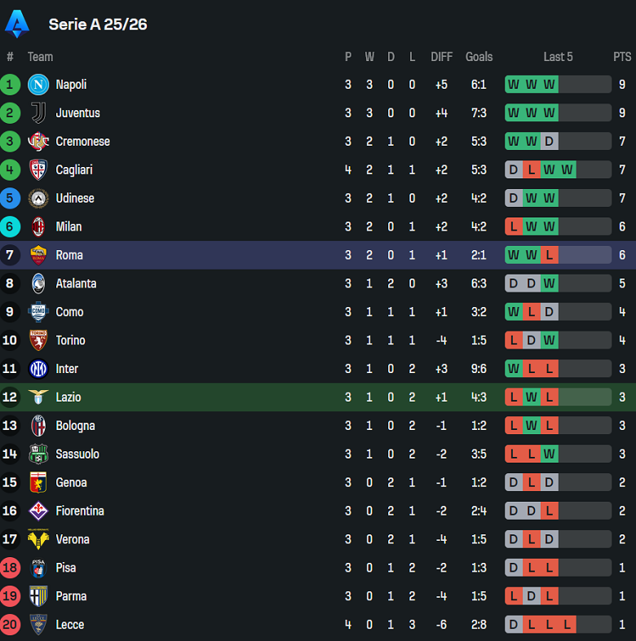
Task: Click the Juventus club crest
Action: point(38,113)
